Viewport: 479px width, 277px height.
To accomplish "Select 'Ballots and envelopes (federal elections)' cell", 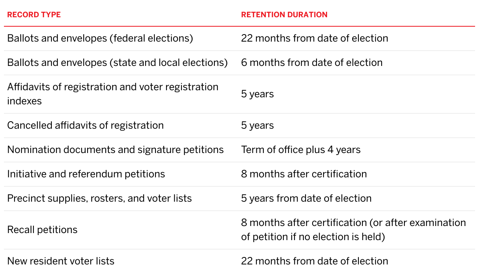I will pos(100,38).
